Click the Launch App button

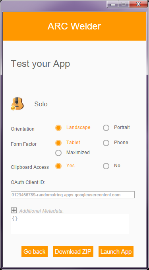coord(116,252)
